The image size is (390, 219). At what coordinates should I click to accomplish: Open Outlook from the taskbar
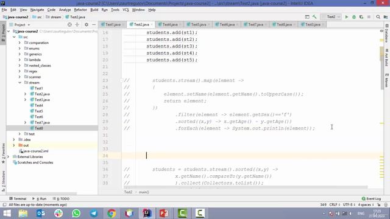[41, 214]
